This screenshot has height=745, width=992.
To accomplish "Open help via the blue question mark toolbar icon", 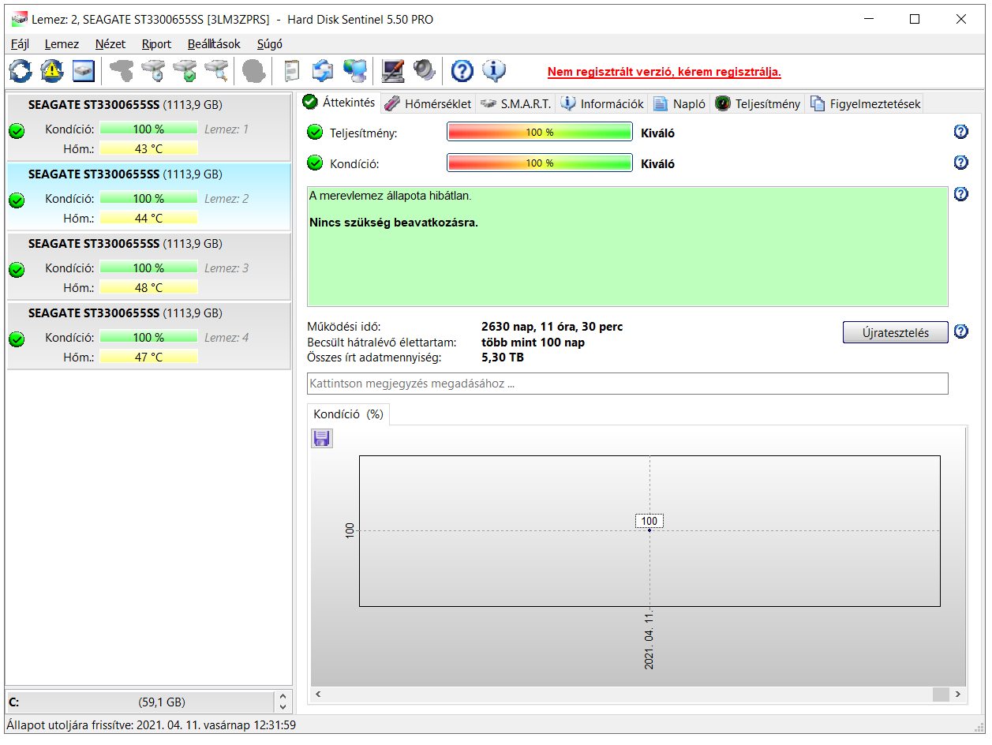I will 462,71.
